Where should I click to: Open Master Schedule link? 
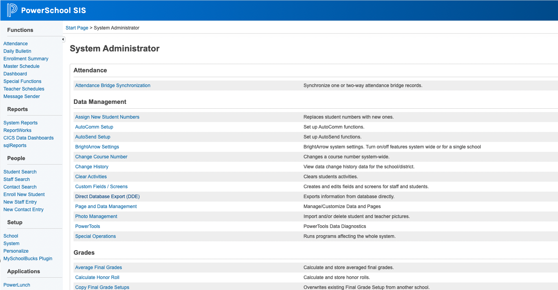[x=21, y=66]
